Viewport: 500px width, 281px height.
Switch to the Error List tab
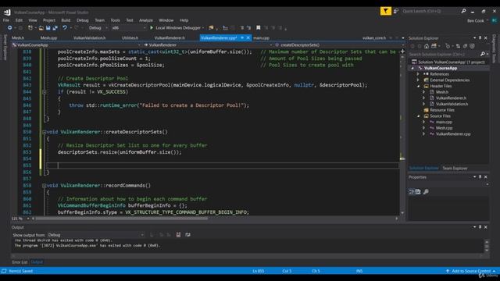pos(20,262)
